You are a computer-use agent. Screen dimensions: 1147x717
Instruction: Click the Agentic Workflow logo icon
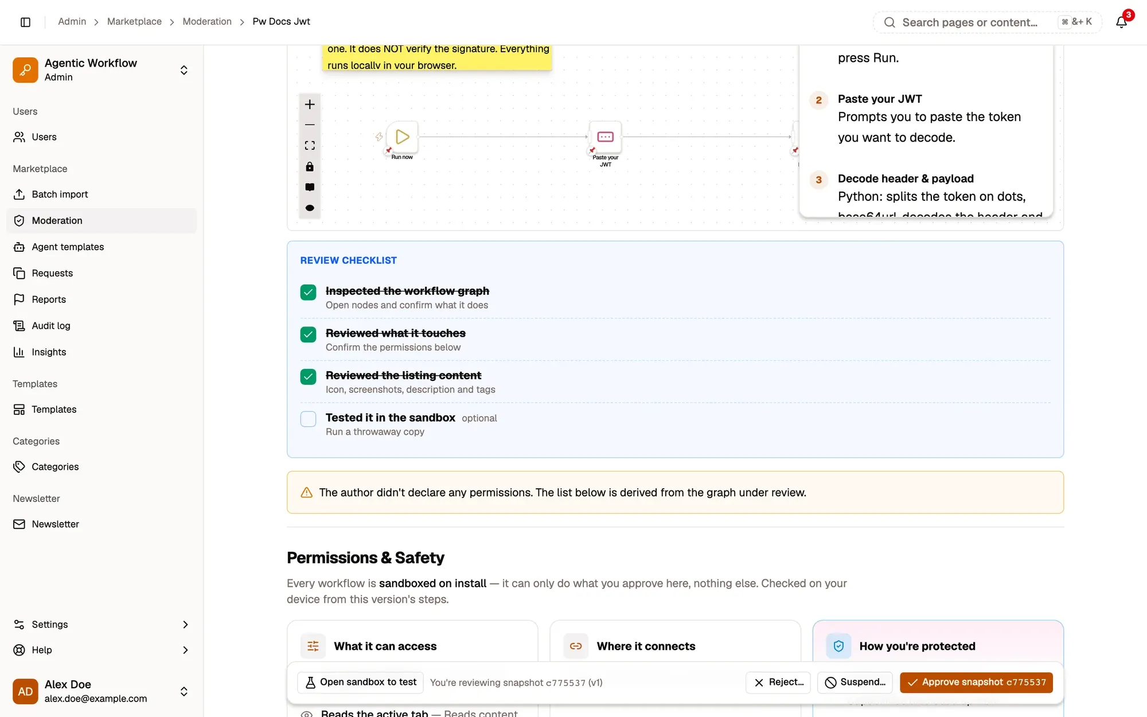tap(25, 70)
